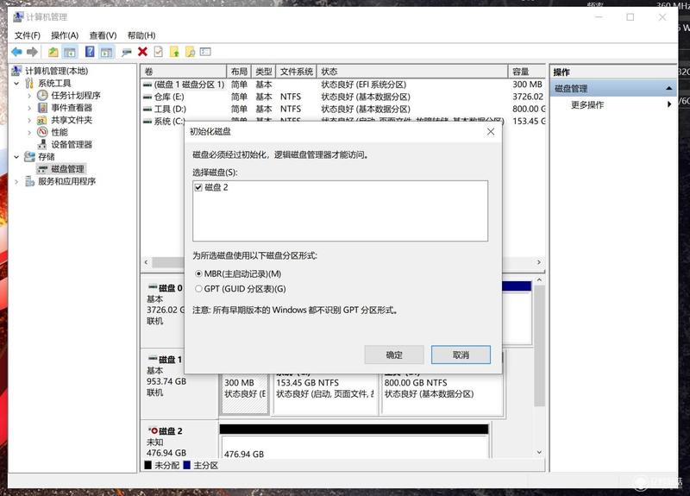Click the disk view scroll down arrow
The image size is (690, 496).
pyautogui.click(x=540, y=452)
